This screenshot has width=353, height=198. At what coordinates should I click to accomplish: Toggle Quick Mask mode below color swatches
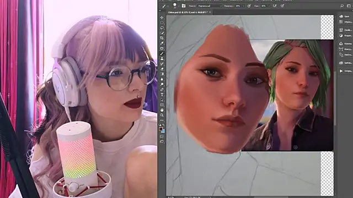coord(162,136)
